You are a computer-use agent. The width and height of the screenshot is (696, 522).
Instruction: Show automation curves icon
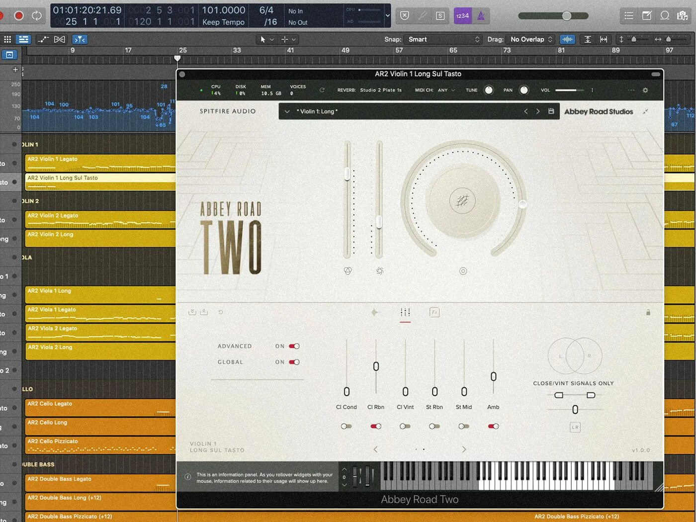(43, 39)
